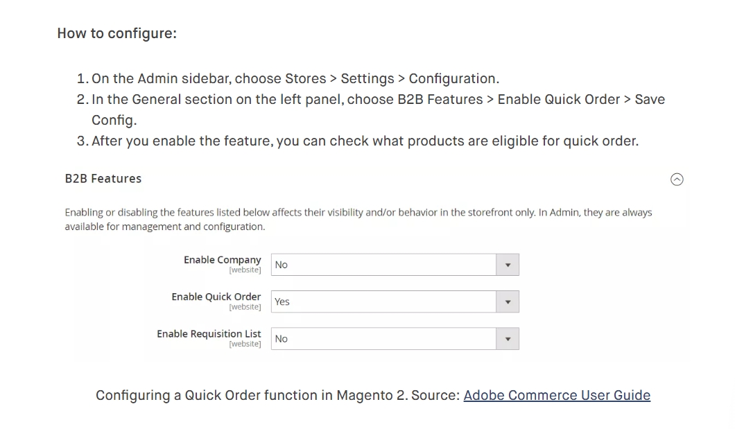Click the 'No' value in Enable Company field
This screenshot has width=735, height=429.
(282, 265)
